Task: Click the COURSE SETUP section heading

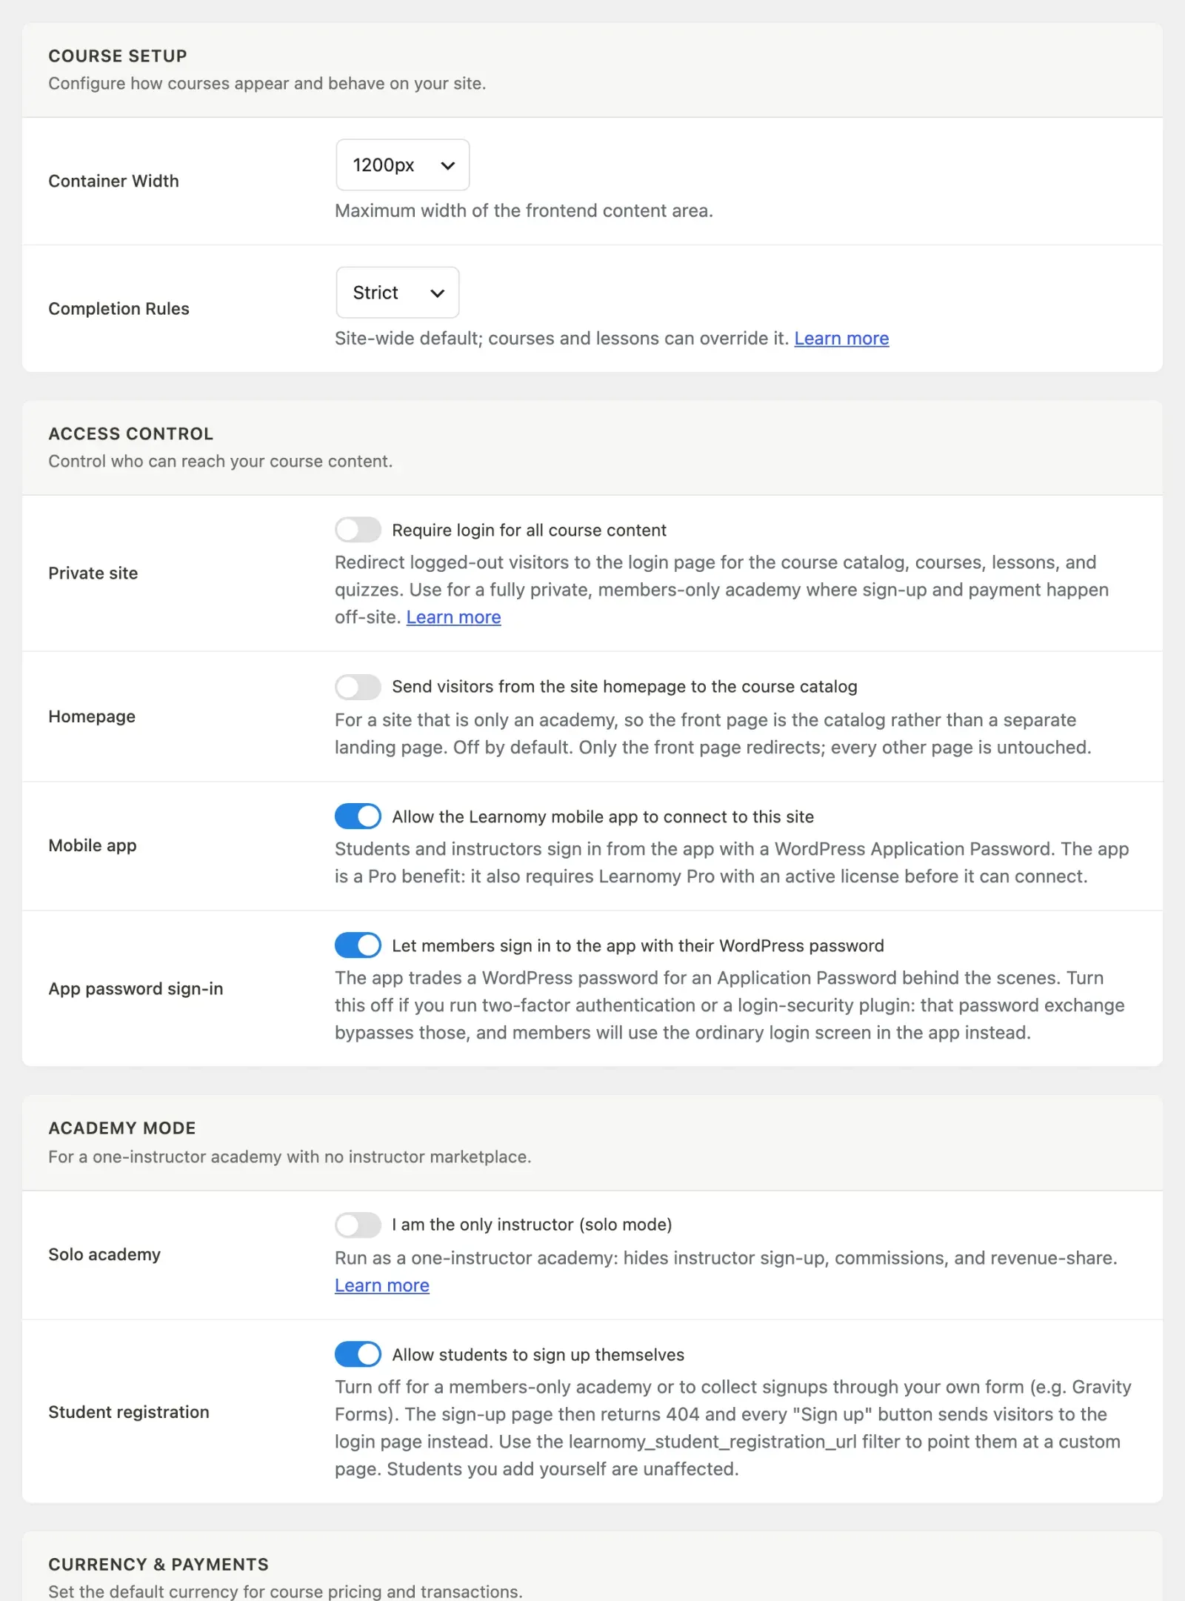Action: pos(118,56)
